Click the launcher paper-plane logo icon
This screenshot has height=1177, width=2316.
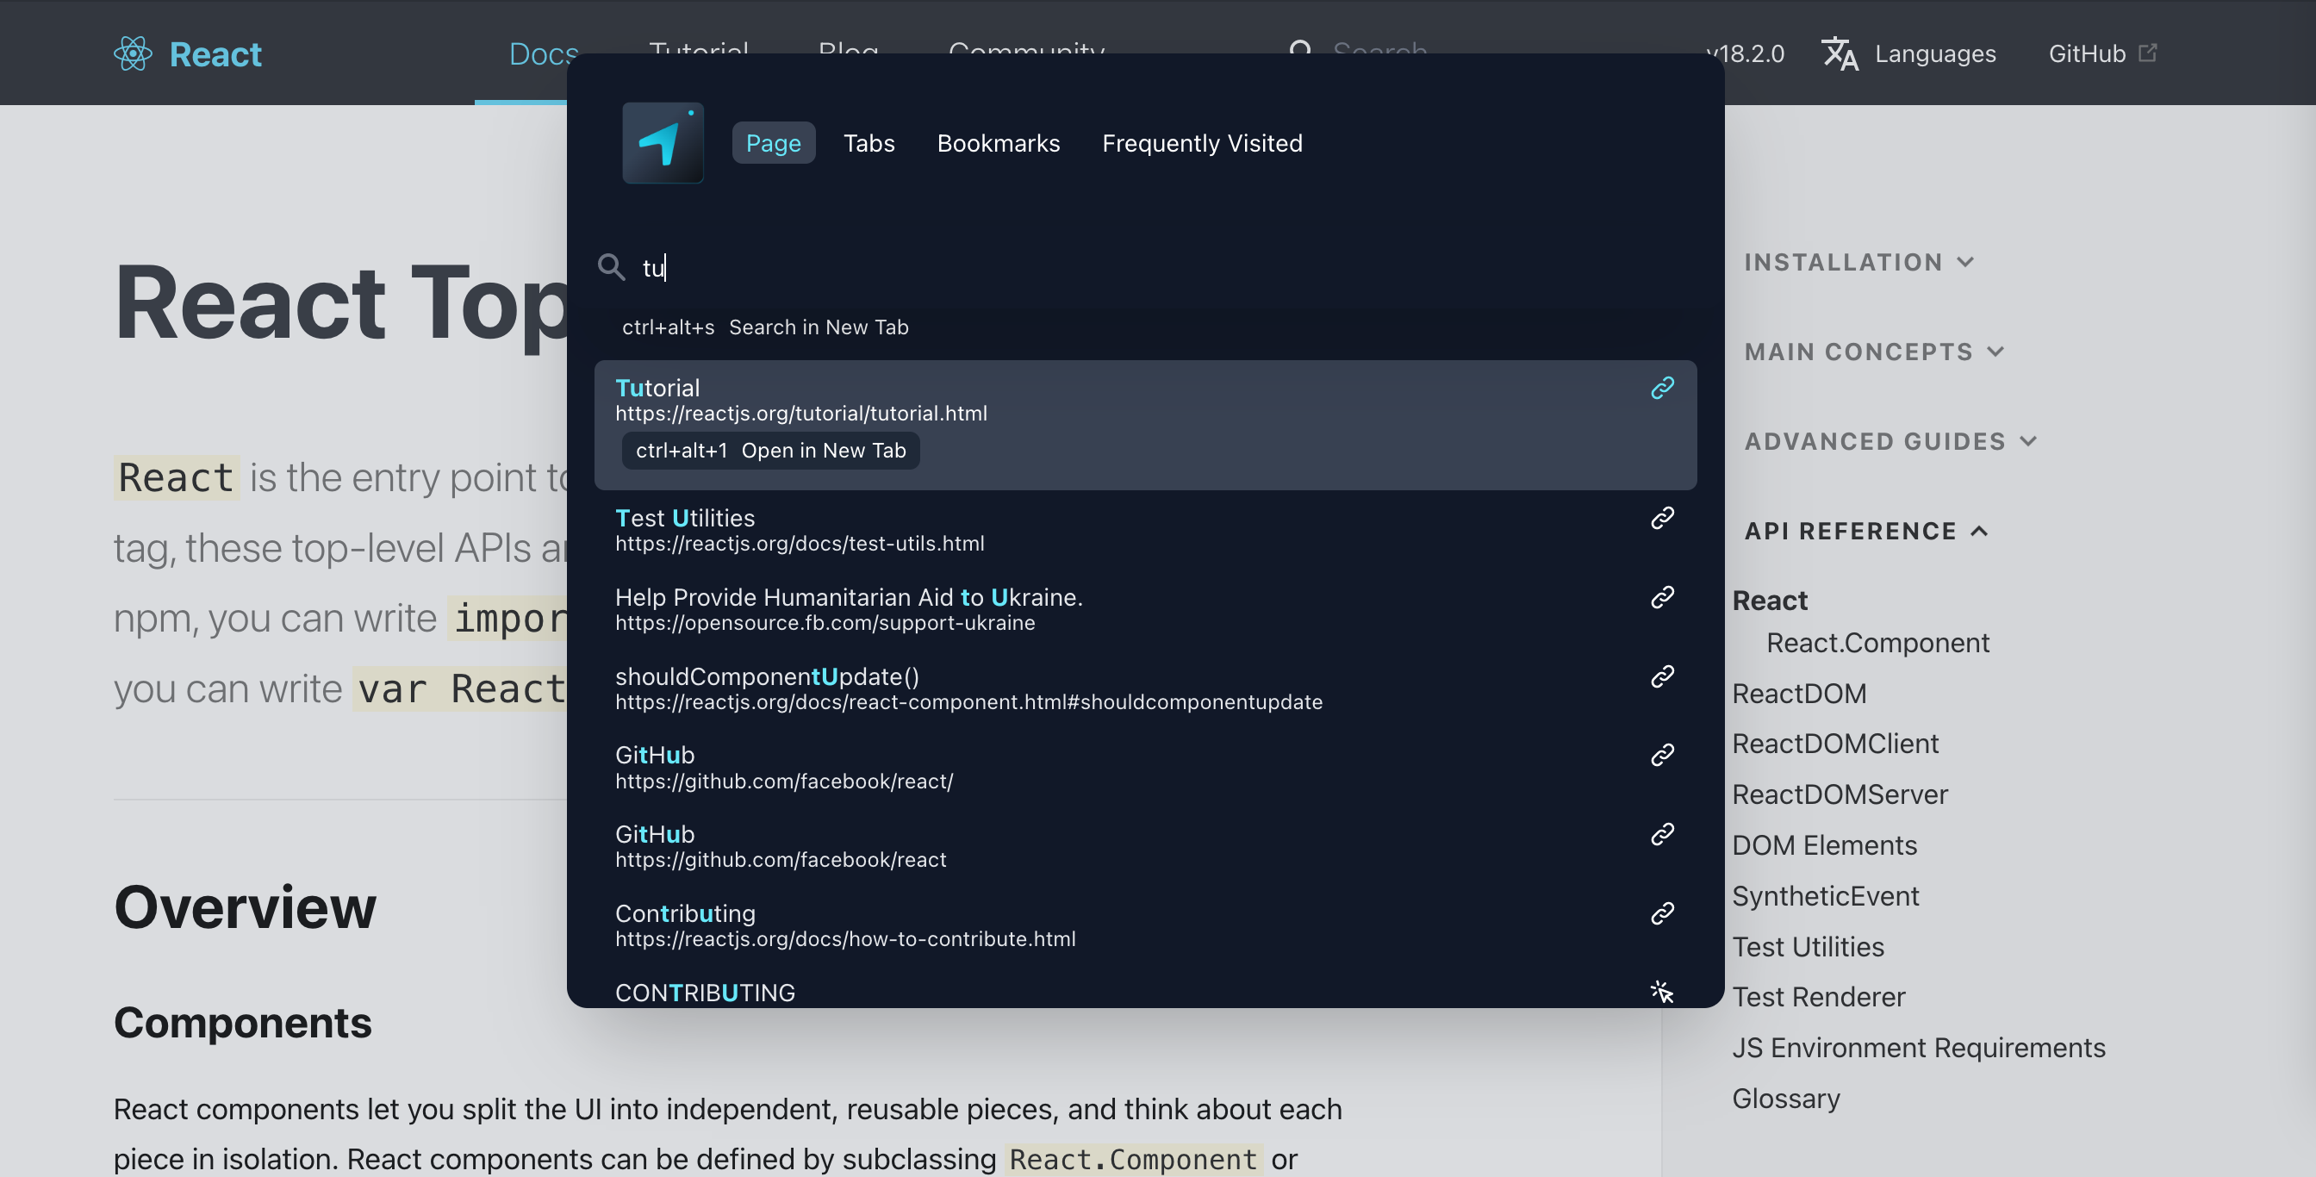coord(663,143)
